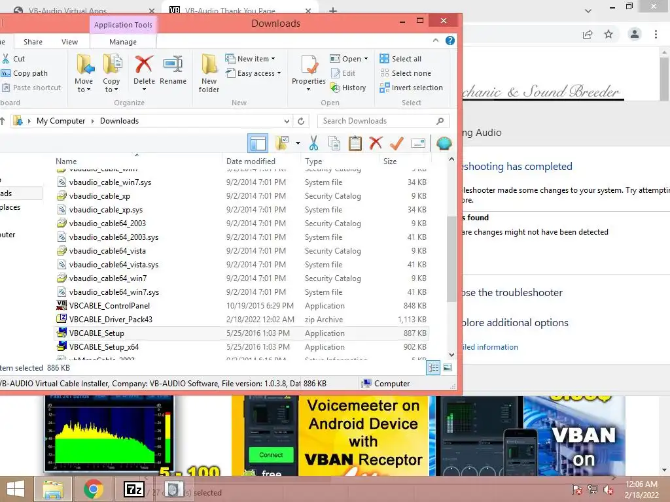This screenshot has width=670, height=502.
Task: Create a New folder from the ribbon
Action: coord(209,73)
